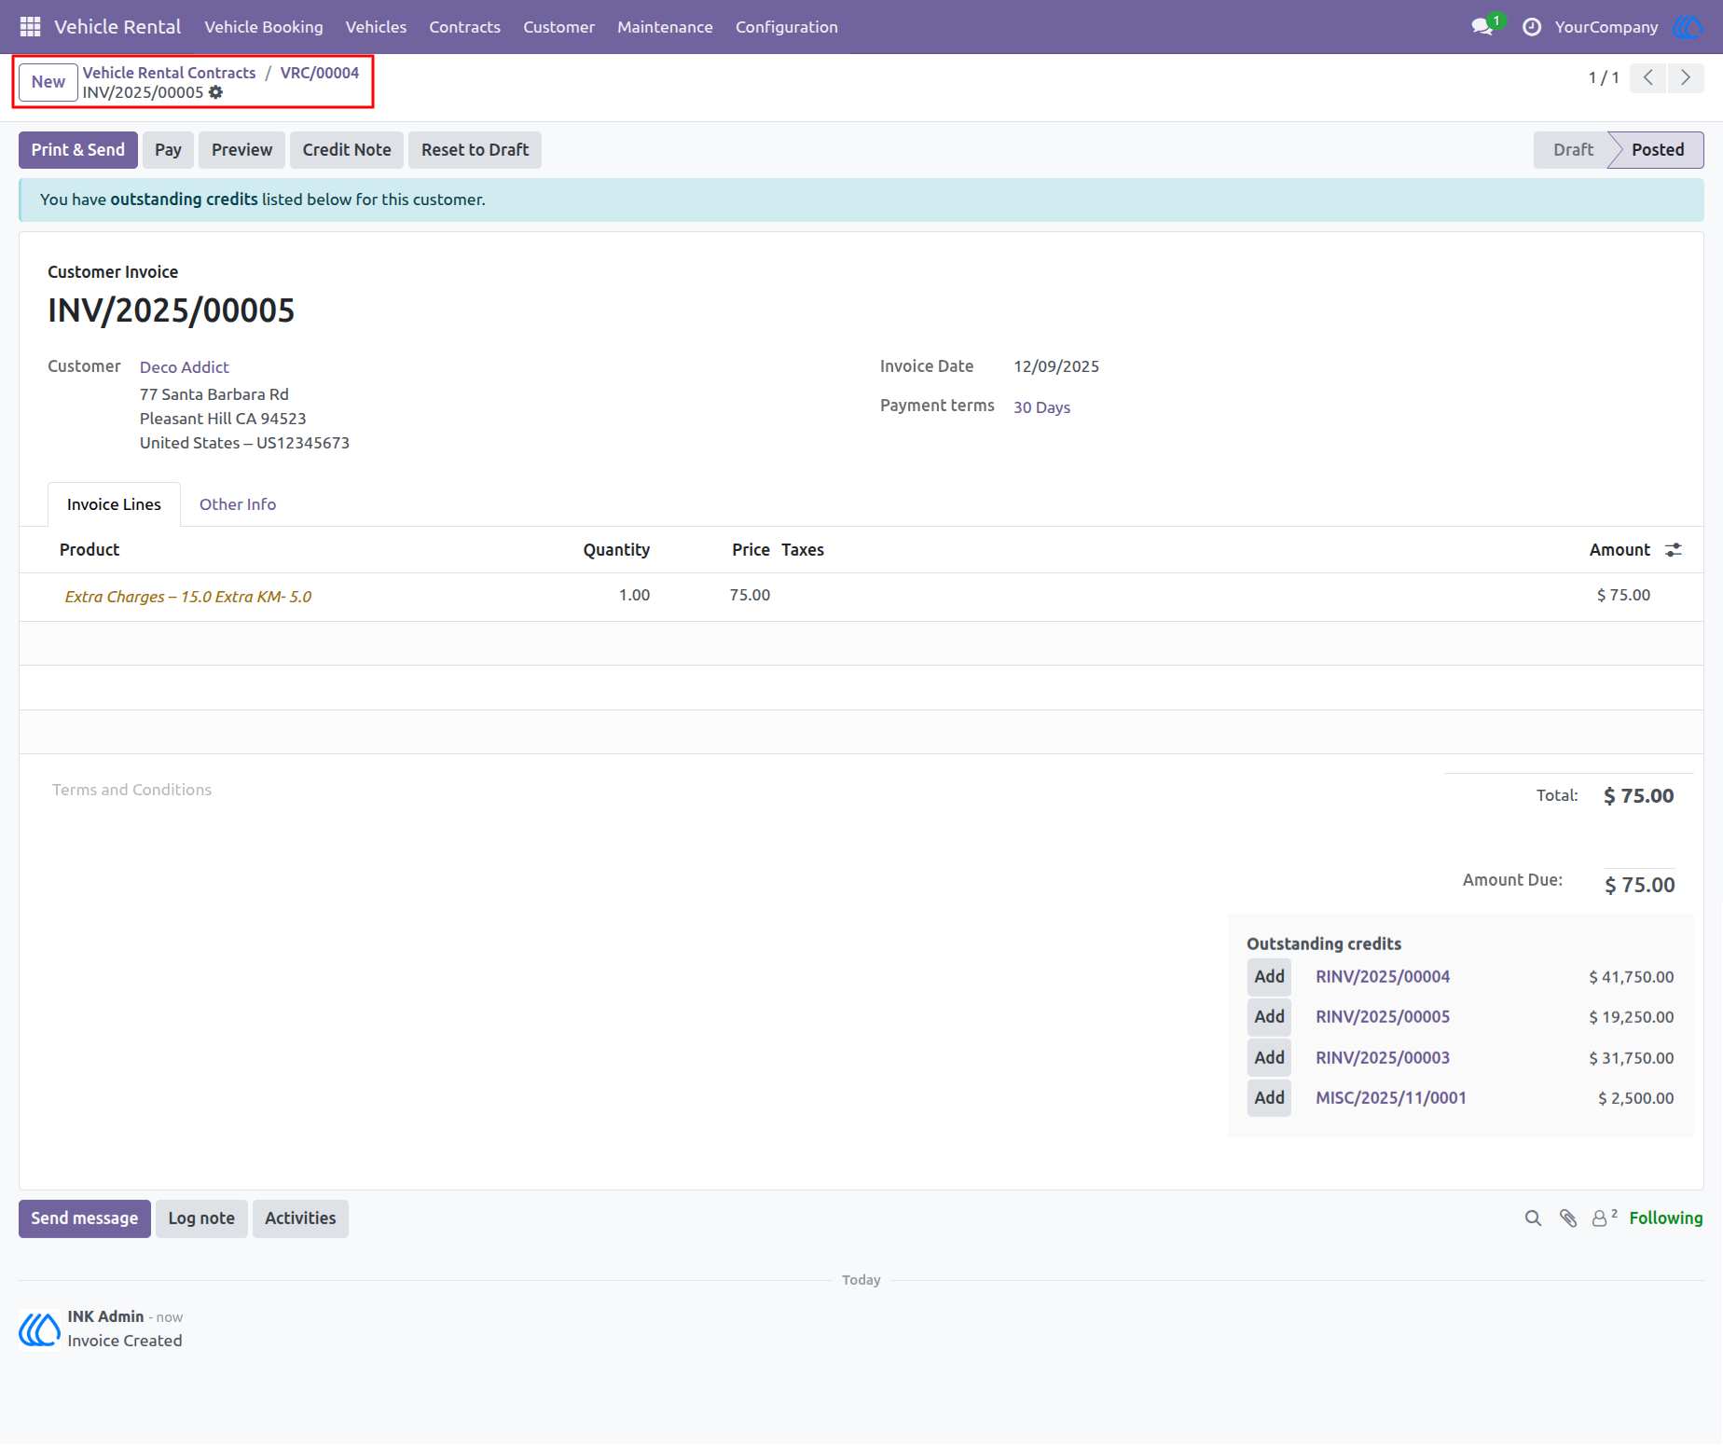Open the conversations chat bubble icon
Screen dimensions: 1723x1446
click(1482, 27)
